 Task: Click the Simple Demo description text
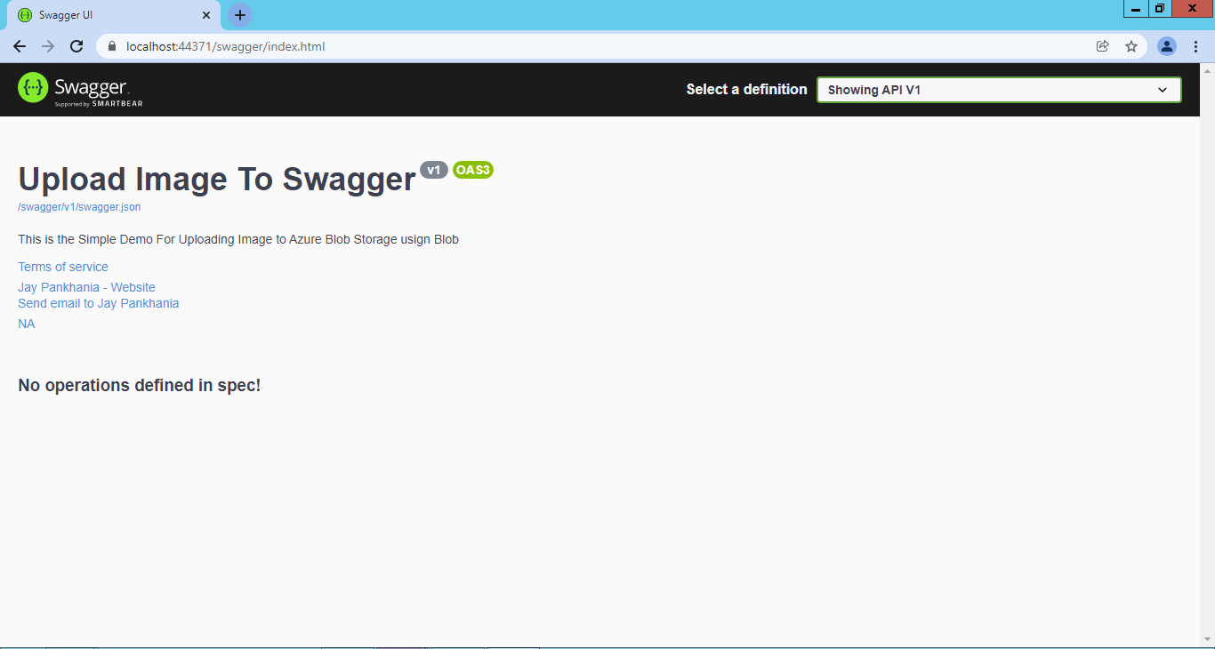238,239
